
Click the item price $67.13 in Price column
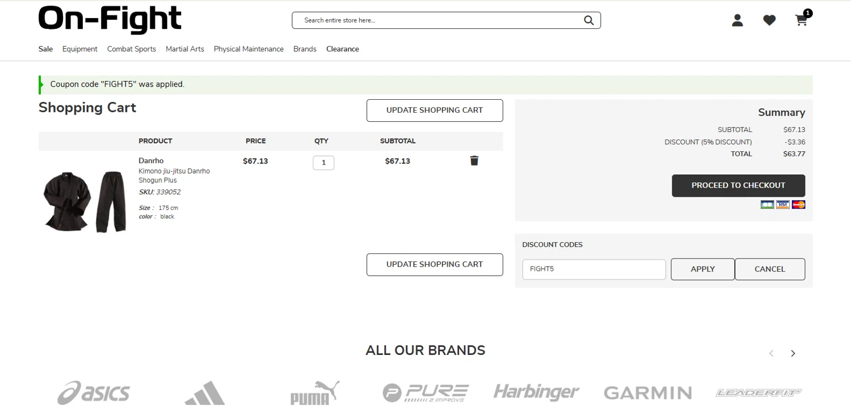point(255,161)
